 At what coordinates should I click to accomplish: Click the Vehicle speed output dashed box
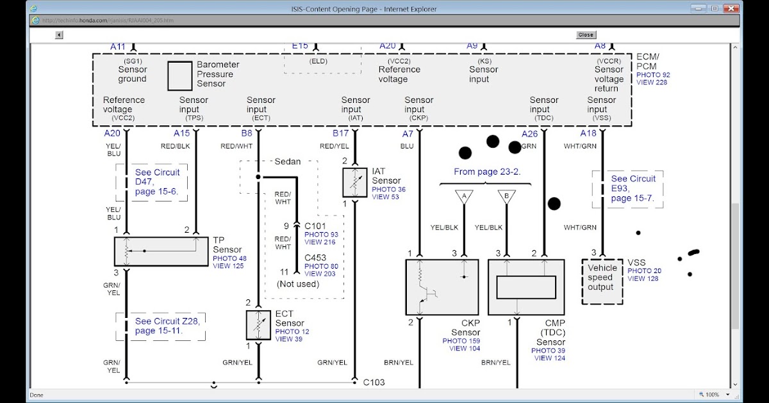pyautogui.click(x=602, y=281)
